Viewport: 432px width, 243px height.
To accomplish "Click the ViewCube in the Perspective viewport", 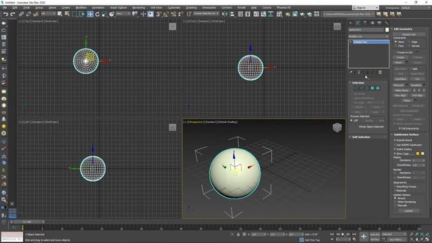I will (x=337, y=128).
